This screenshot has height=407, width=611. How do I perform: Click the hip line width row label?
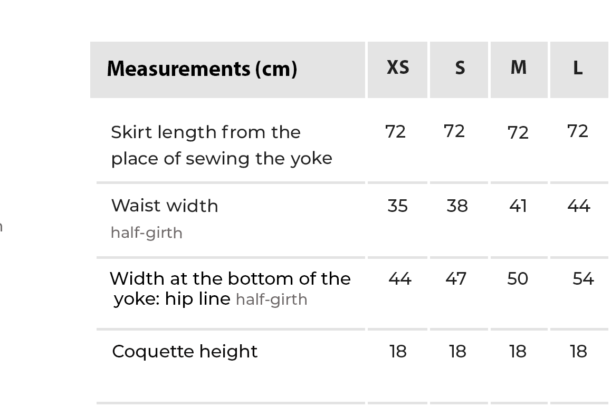[x=230, y=288]
